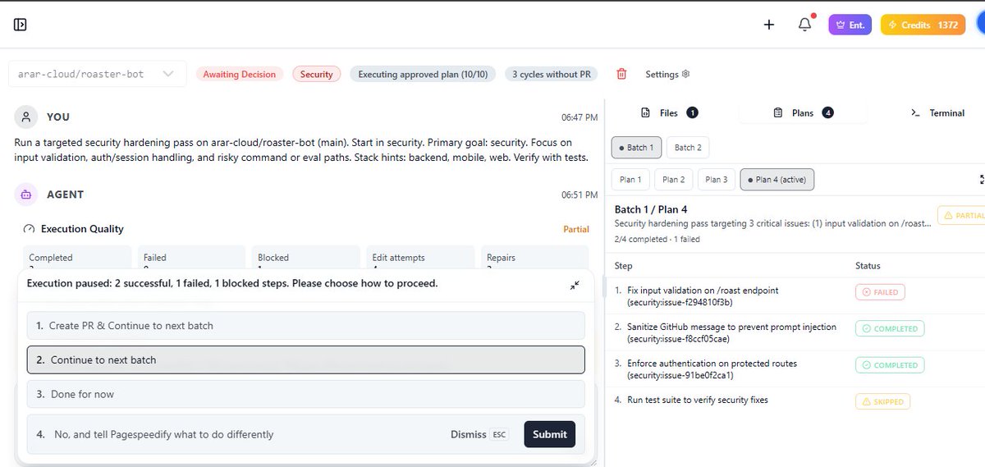Open the Plan 2 tab
Screen dimensions: 985x467
(x=674, y=179)
